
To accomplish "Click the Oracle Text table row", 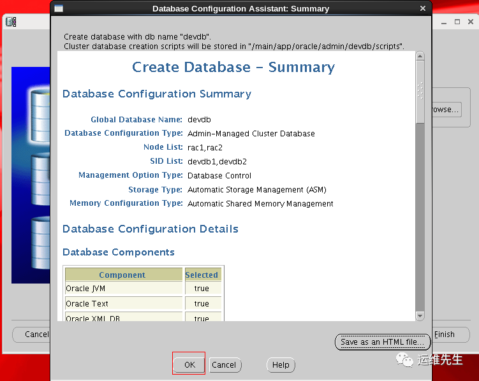I will click(x=123, y=304).
